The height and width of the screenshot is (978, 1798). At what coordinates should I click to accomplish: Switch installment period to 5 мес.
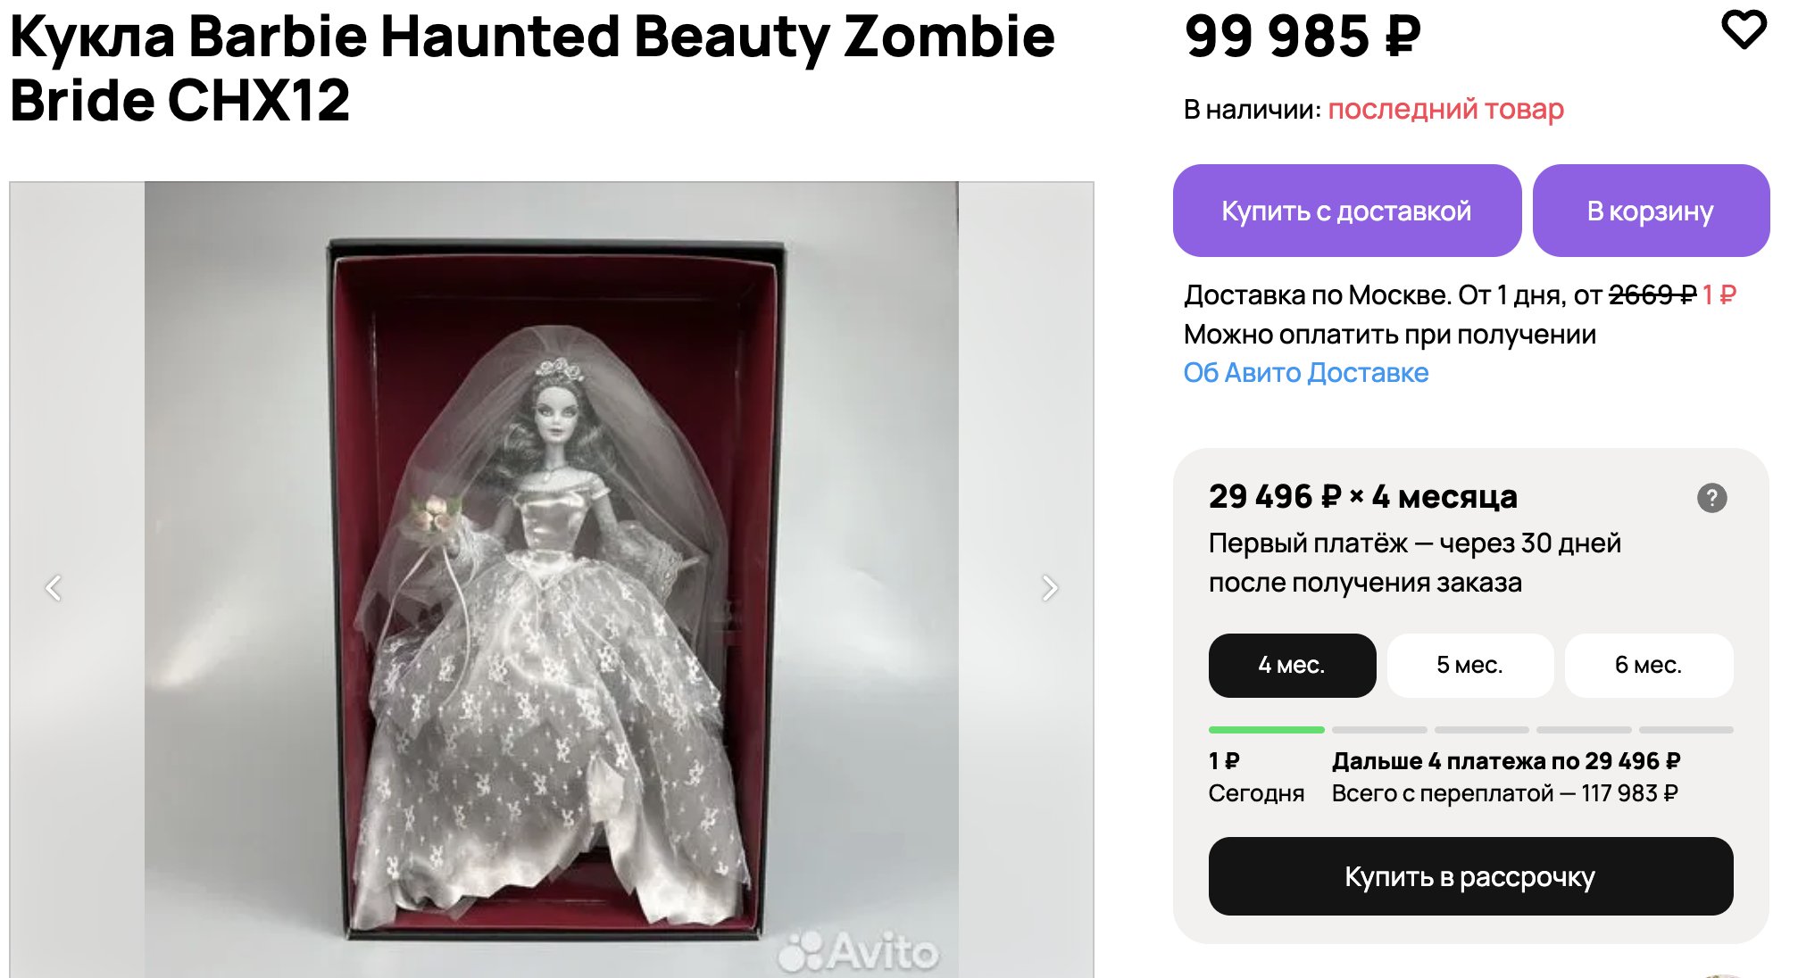click(x=1469, y=666)
